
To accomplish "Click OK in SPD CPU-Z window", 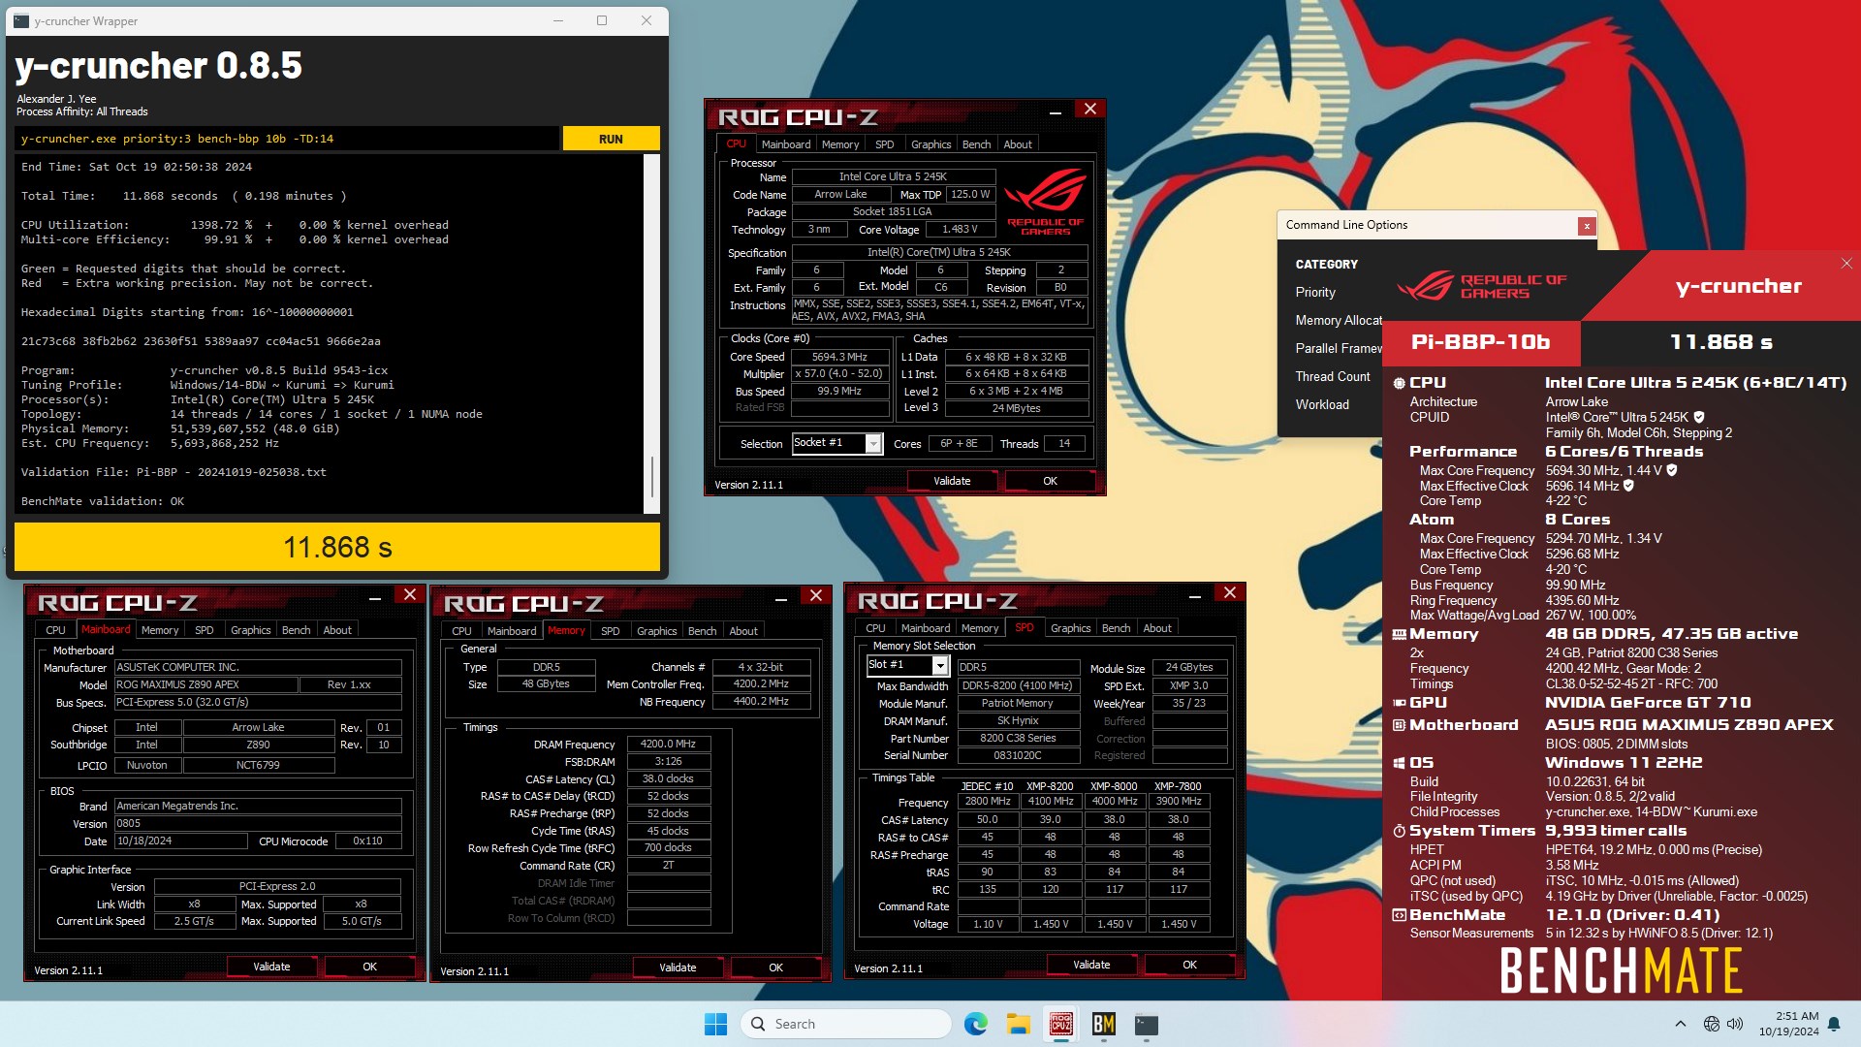I will [x=1190, y=965].
